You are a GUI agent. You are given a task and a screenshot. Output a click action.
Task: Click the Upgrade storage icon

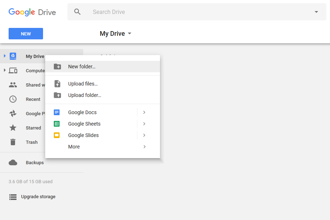pos(13,197)
